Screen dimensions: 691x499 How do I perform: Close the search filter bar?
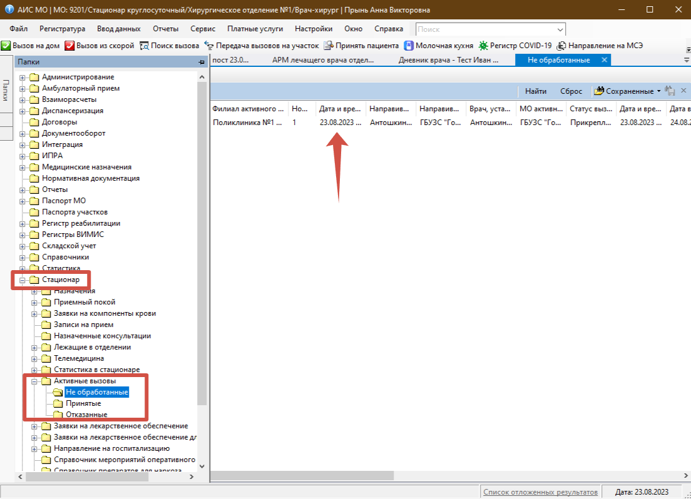click(683, 90)
